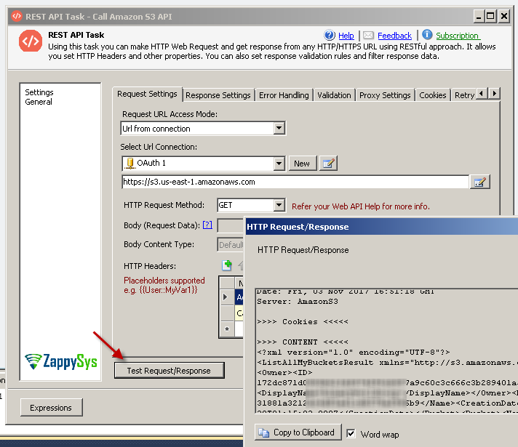Close the REST API Task window

point(503,16)
